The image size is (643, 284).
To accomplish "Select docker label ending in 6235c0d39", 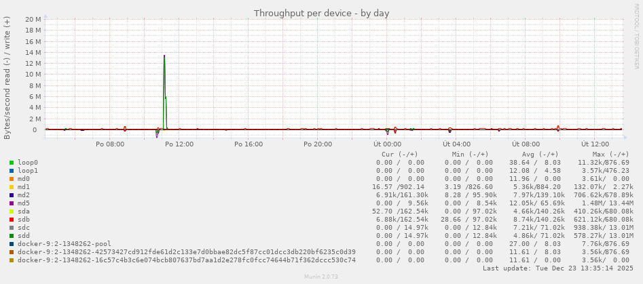I will click(187, 252).
